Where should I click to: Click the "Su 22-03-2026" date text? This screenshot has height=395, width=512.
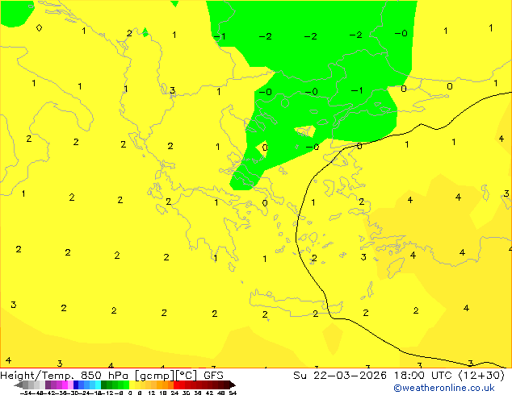pos(340,376)
